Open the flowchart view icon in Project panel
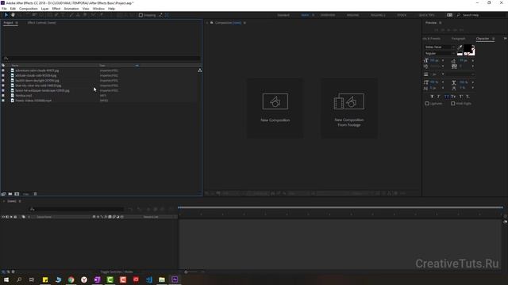 pyautogui.click(x=200, y=70)
